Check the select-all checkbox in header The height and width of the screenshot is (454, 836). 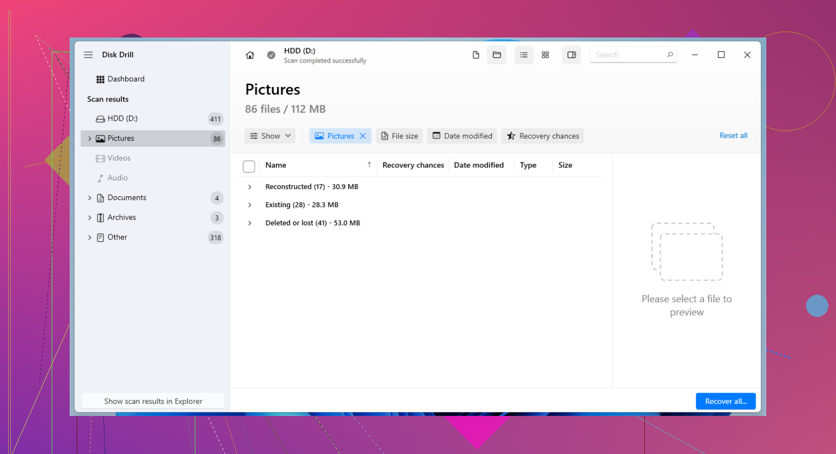(249, 166)
